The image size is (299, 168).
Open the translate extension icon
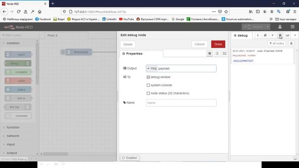279,12
